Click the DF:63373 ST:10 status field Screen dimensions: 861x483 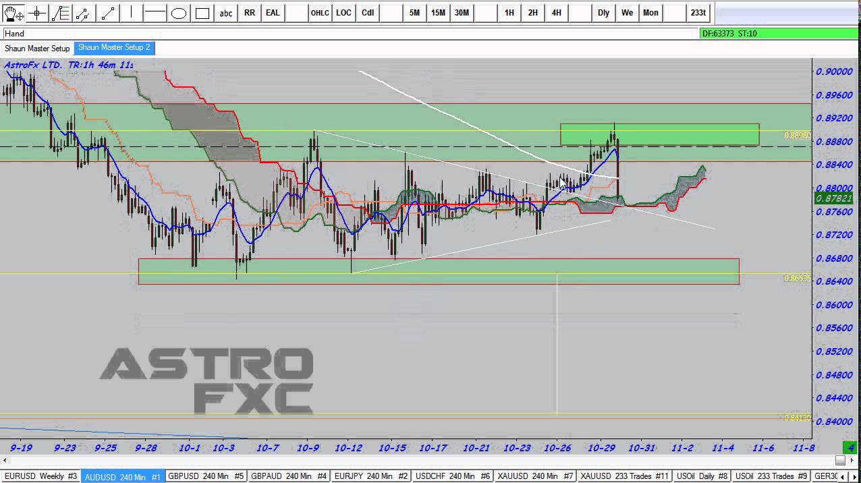coord(779,33)
